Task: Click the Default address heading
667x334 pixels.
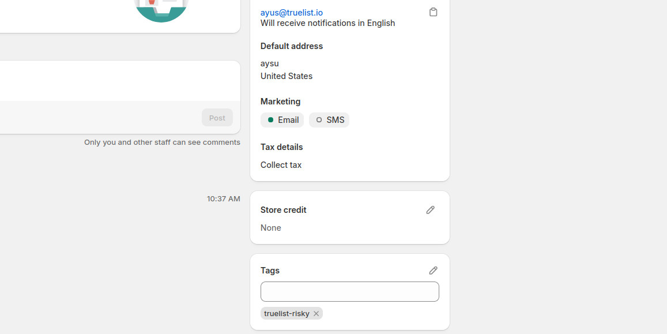Action: 291,46
